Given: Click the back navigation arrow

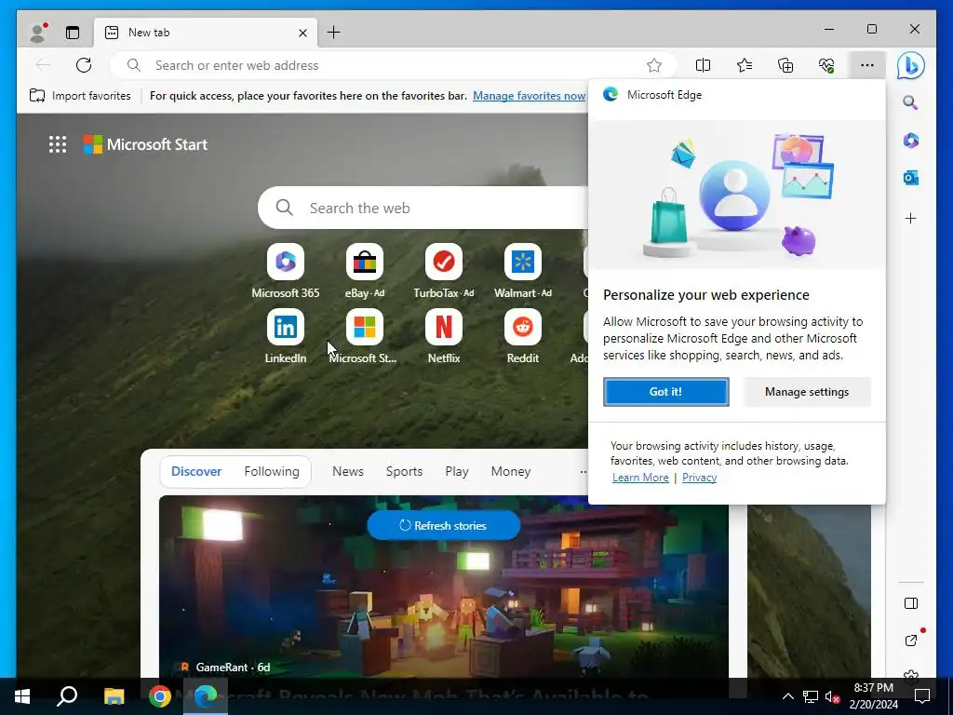Looking at the screenshot, I should [43, 65].
